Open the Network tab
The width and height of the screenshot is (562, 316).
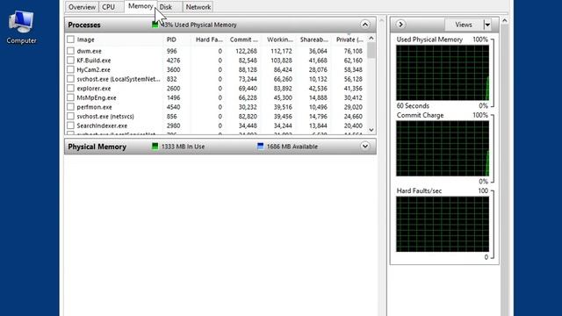(x=198, y=7)
